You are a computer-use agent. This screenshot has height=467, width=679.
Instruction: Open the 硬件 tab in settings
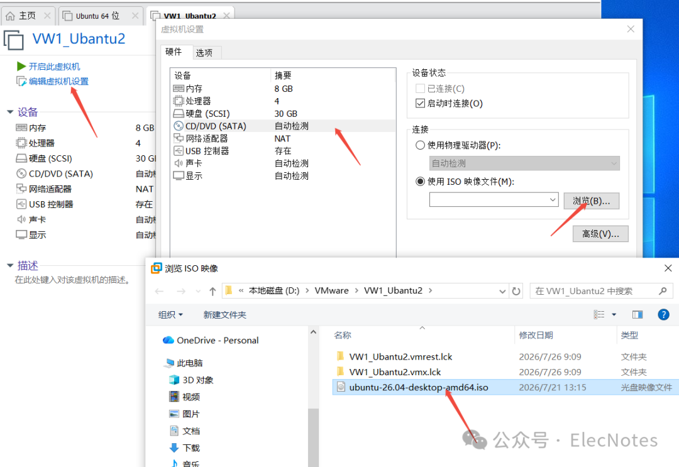pos(174,52)
